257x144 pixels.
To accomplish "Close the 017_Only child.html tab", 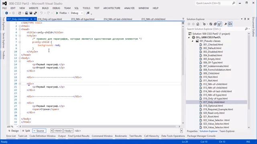I will (x=35, y=19).
